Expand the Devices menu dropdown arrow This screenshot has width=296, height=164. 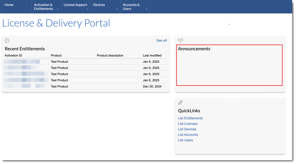click(x=117, y=9)
